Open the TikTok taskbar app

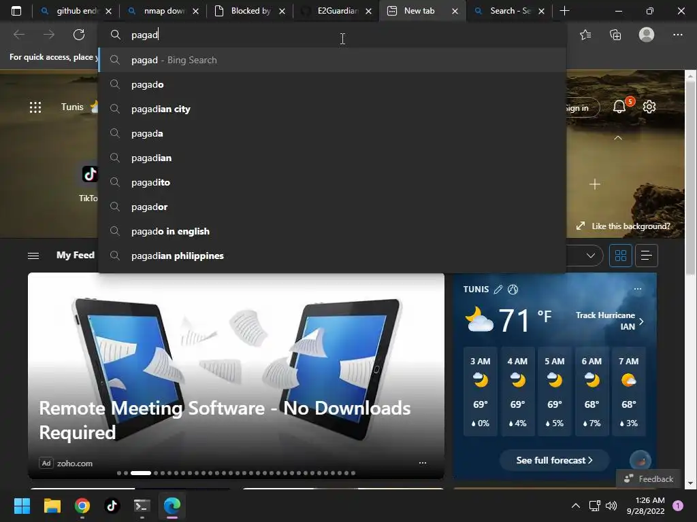coord(112,506)
